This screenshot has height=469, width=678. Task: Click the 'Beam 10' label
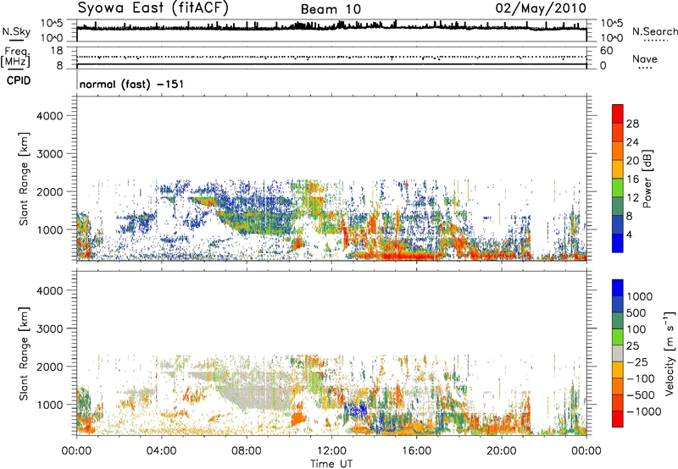[x=331, y=9]
